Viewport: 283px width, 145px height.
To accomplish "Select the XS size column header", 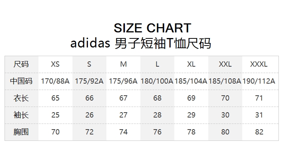I will pyautogui.click(x=55, y=64).
